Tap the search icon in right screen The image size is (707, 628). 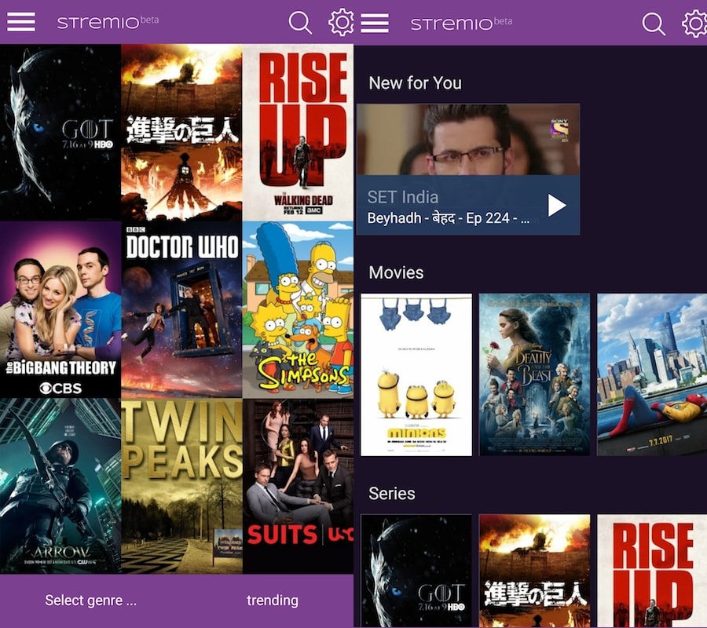click(x=654, y=24)
